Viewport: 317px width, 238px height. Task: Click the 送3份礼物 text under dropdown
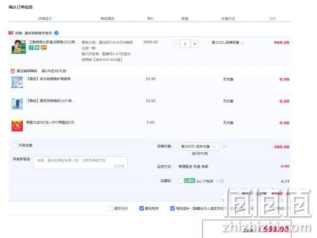[x=200, y=153]
